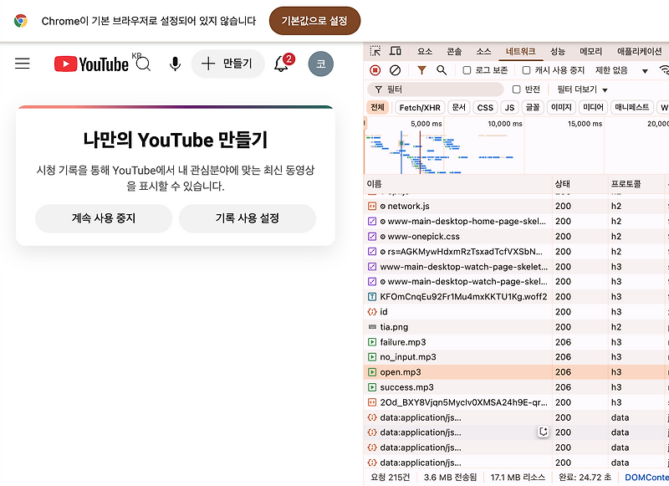Click the filter text input field

(435, 90)
